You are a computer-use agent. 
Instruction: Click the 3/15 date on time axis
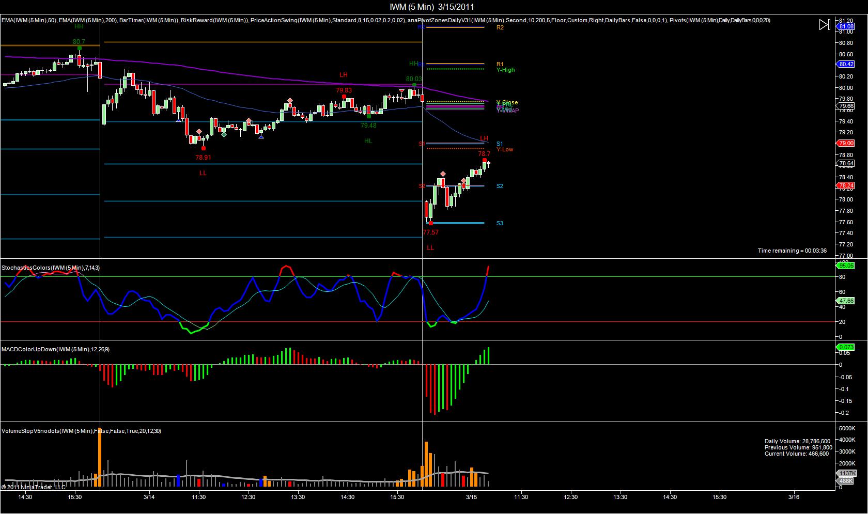pos(472,497)
